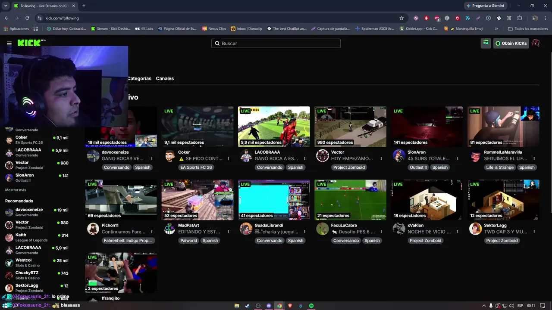Click in the Buscar search field

276,43
